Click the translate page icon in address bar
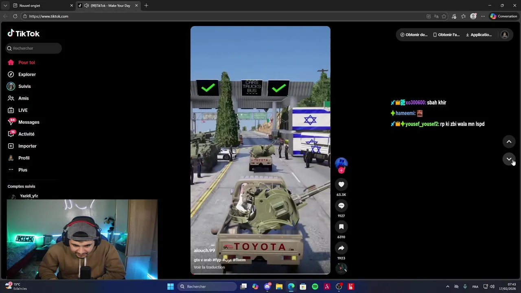 click(x=436, y=16)
